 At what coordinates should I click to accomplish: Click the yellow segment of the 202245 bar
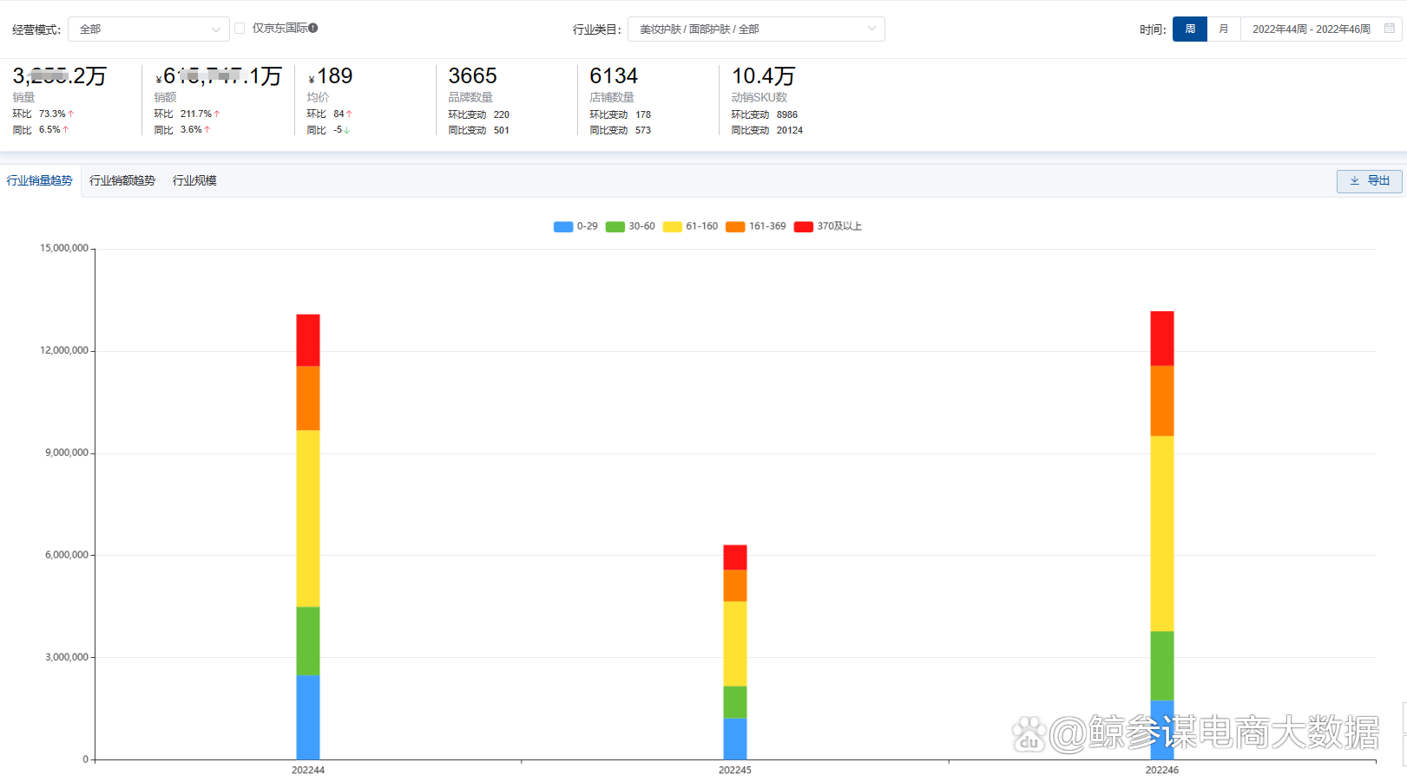(735, 644)
